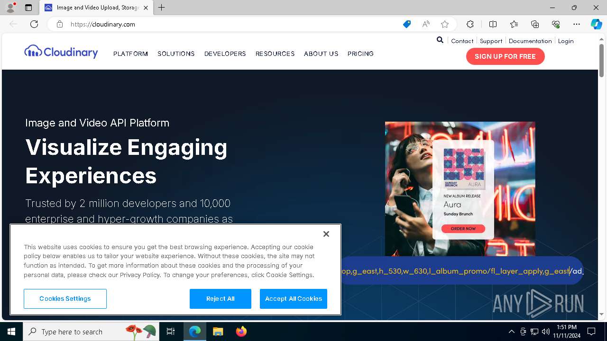Click the ORDER NOW button in image
607x341 pixels.
(x=463, y=229)
